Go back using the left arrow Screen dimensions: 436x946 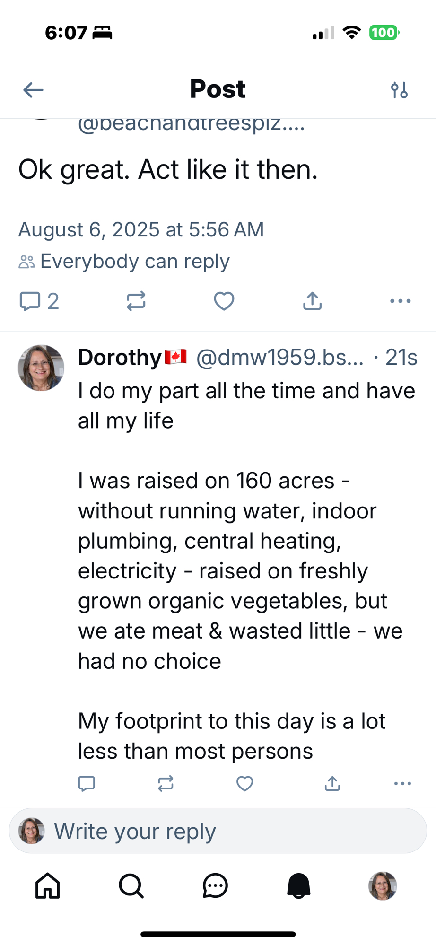(33, 89)
